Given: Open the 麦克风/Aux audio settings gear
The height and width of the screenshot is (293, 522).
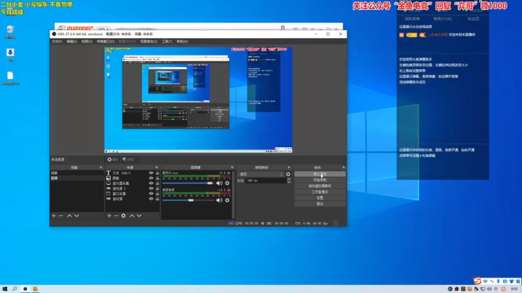Looking at the screenshot, I should tap(227, 183).
